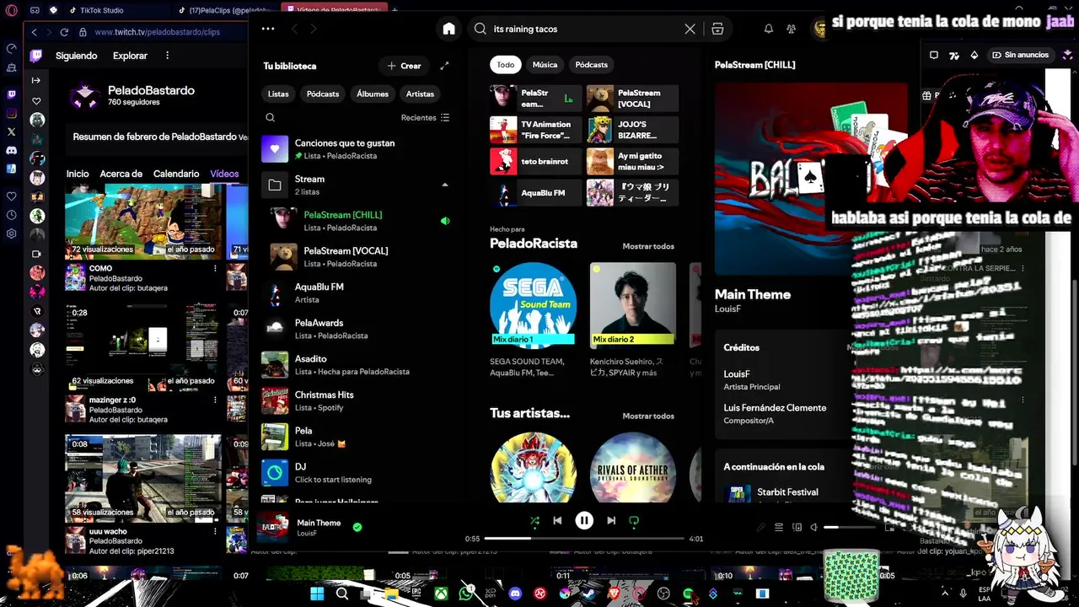Open Rivals of Aether artist thumbnail
Image resolution: width=1079 pixels, height=607 pixels.
[x=633, y=468]
